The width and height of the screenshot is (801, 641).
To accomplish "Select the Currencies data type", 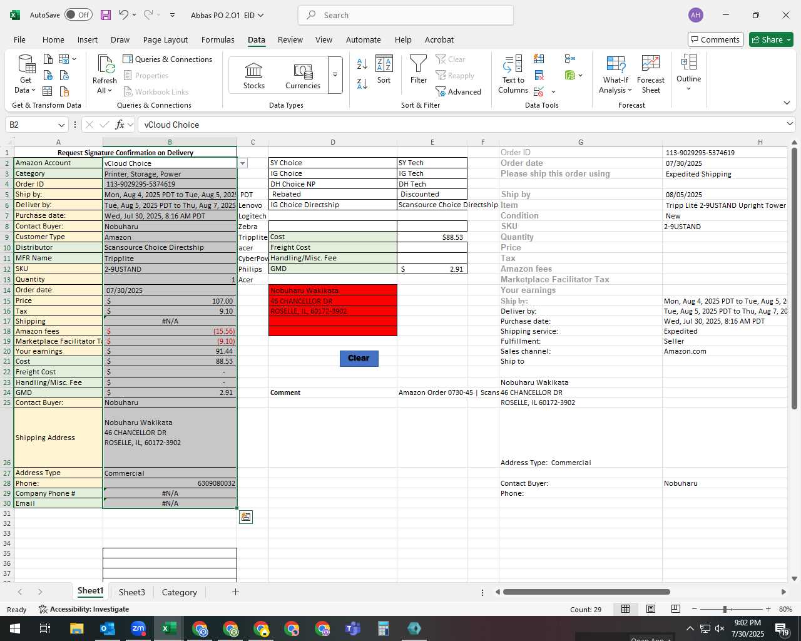I will click(x=303, y=76).
